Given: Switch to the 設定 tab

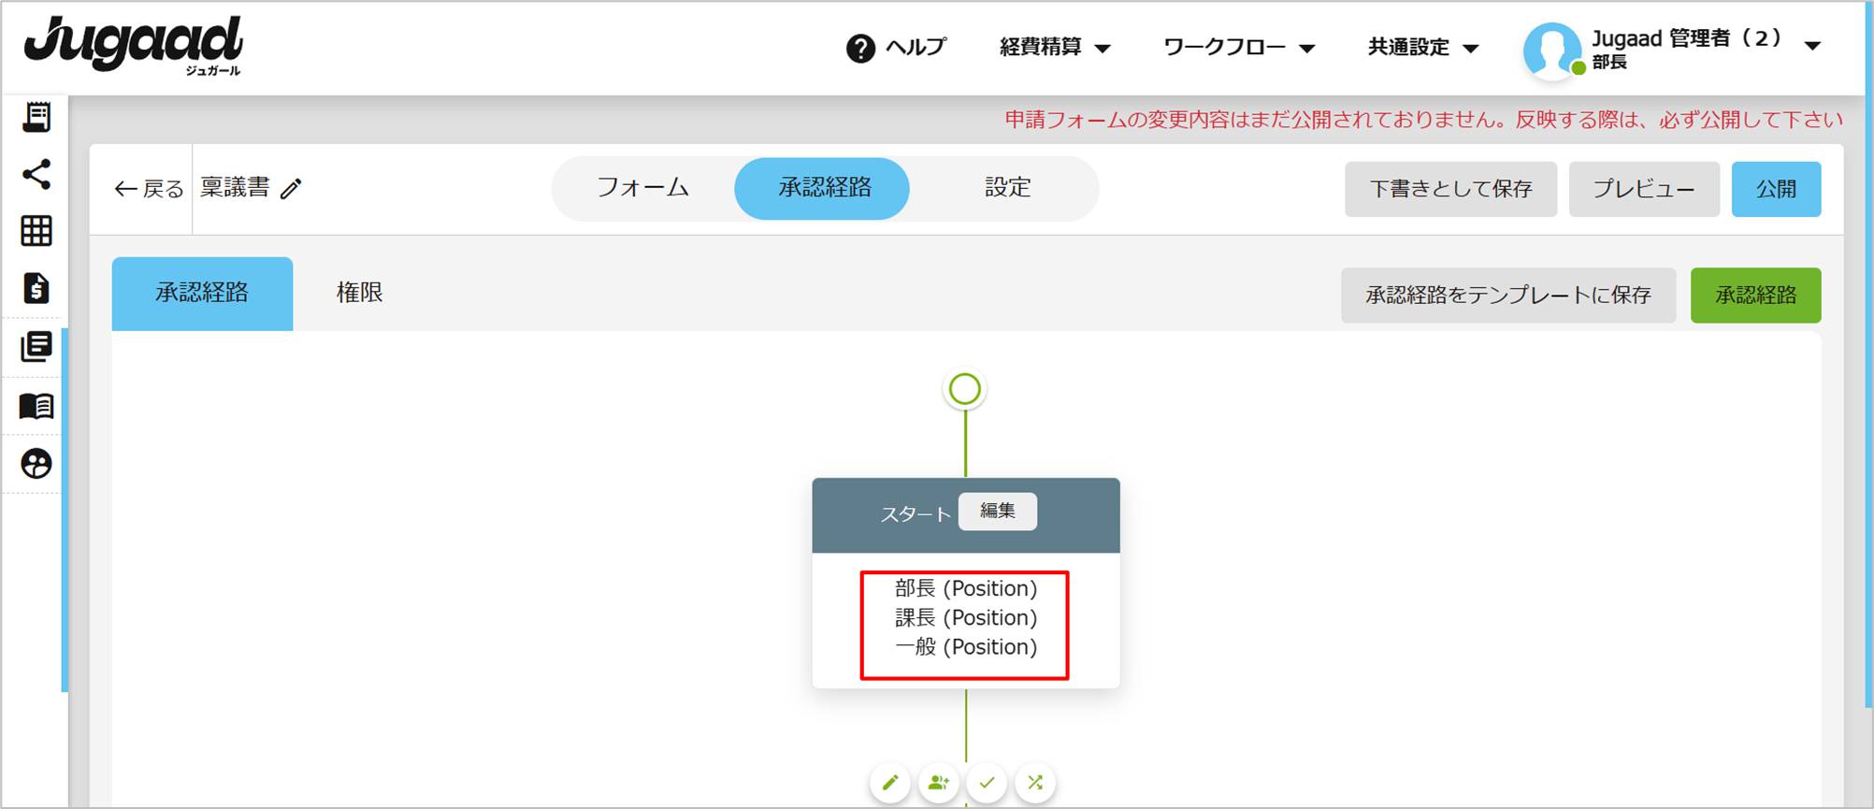Looking at the screenshot, I should [x=1007, y=188].
